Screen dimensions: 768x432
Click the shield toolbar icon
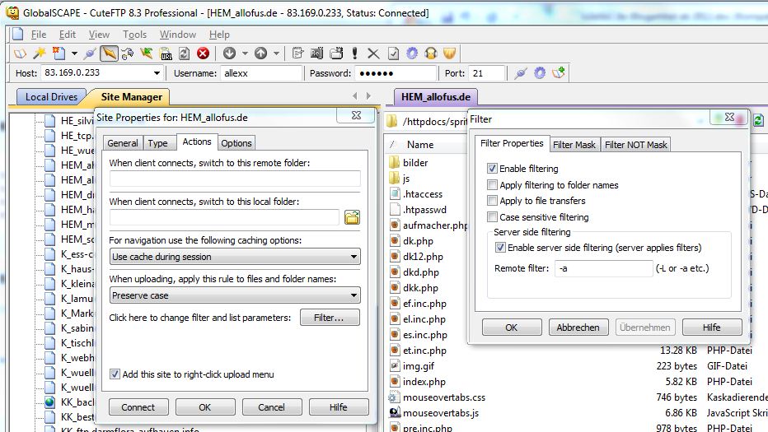[450, 53]
